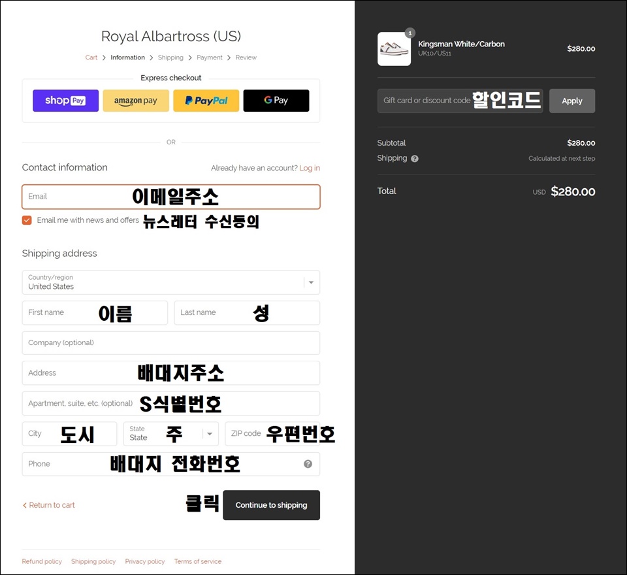
Task: Click the Cart breadcrumb link
Action: click(91, 57)
